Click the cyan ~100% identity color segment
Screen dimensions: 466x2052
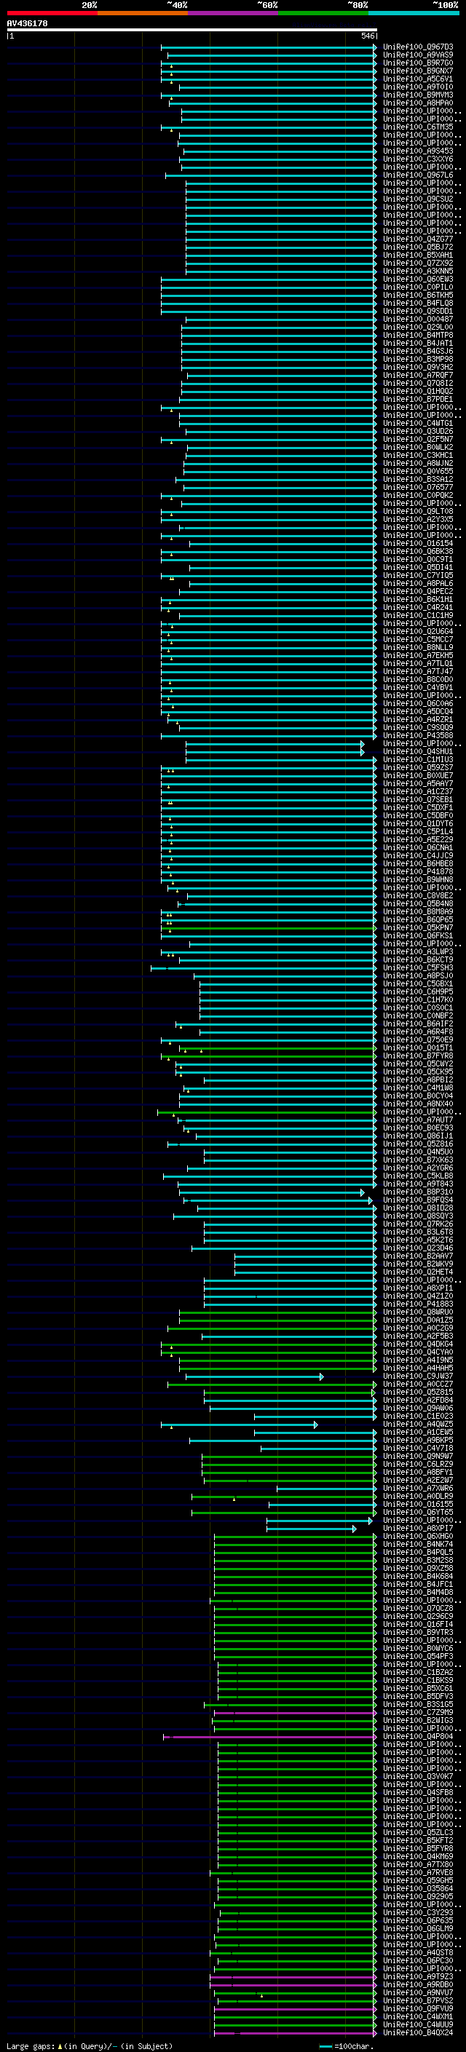(x=414, y=13)
